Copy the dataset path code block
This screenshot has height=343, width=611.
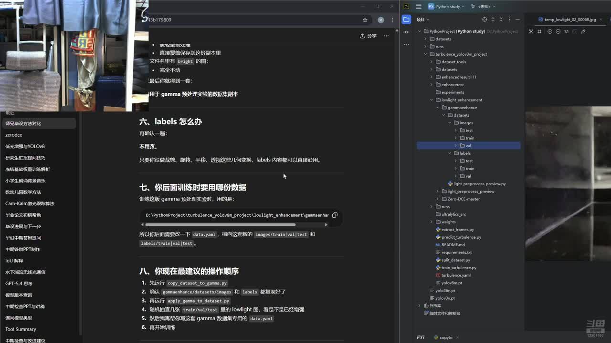335,215
